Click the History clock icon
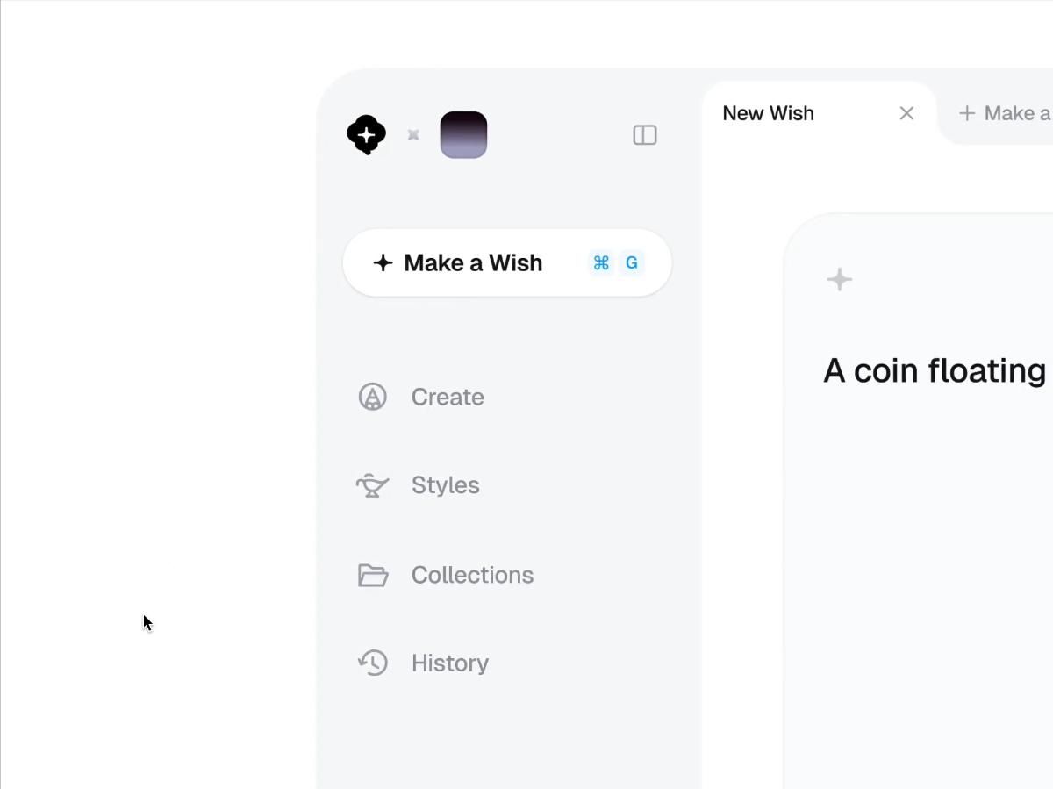The width and height of the screenshot is (1053, 789). [x=373, y=663]
